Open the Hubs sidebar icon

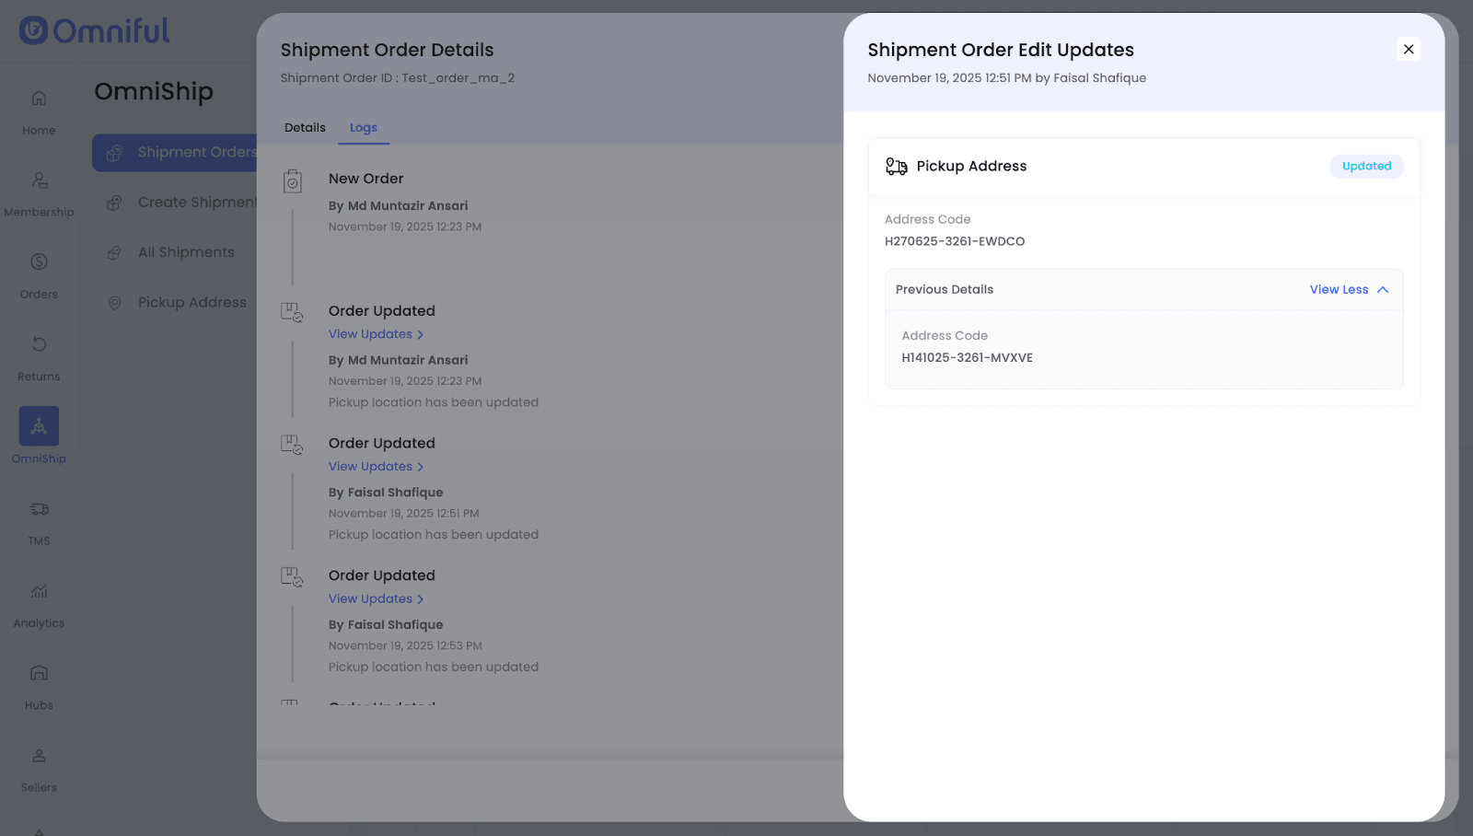(39, 673)
